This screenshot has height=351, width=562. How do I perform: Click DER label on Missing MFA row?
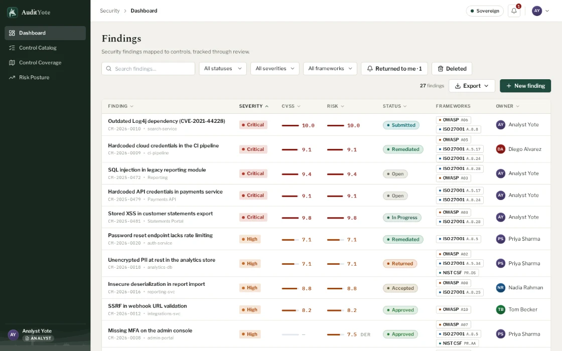pyautogui.click(x=365, y=334)
